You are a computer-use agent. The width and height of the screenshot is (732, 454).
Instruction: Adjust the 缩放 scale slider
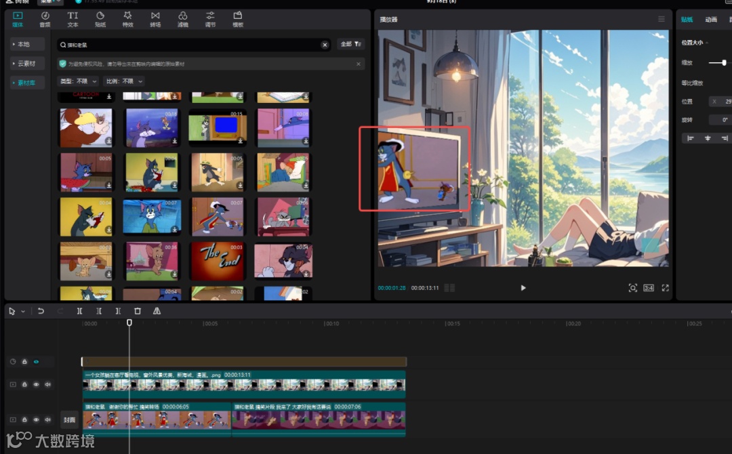pos(724,62)
